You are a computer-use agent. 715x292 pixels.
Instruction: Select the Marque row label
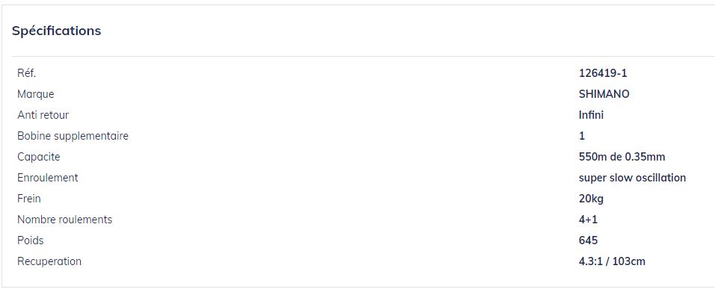point(36,94)
